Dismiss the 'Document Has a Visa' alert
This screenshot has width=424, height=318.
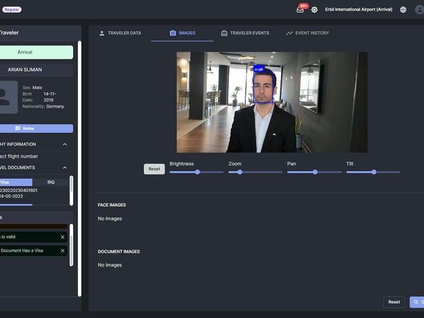coord(63,251)
